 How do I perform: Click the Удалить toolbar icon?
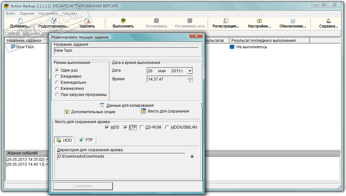[x=87, y=21]
